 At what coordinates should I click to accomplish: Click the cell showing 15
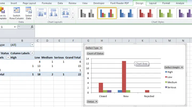tap(73, 66)
